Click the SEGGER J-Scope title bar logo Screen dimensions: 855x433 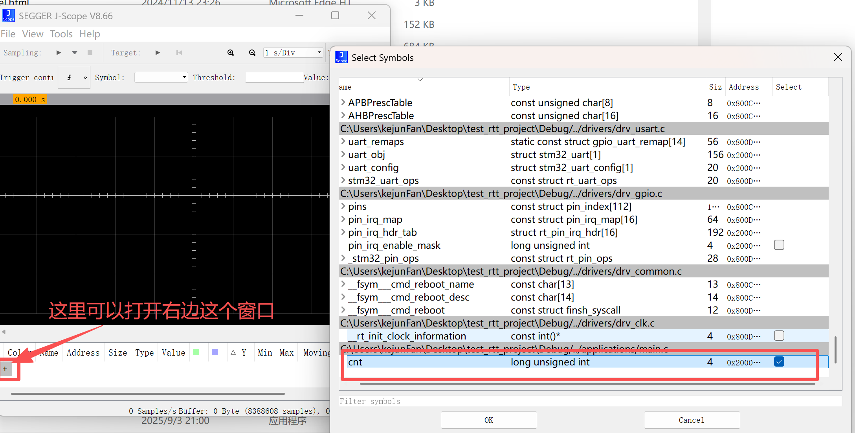click(x=9, y=16)
